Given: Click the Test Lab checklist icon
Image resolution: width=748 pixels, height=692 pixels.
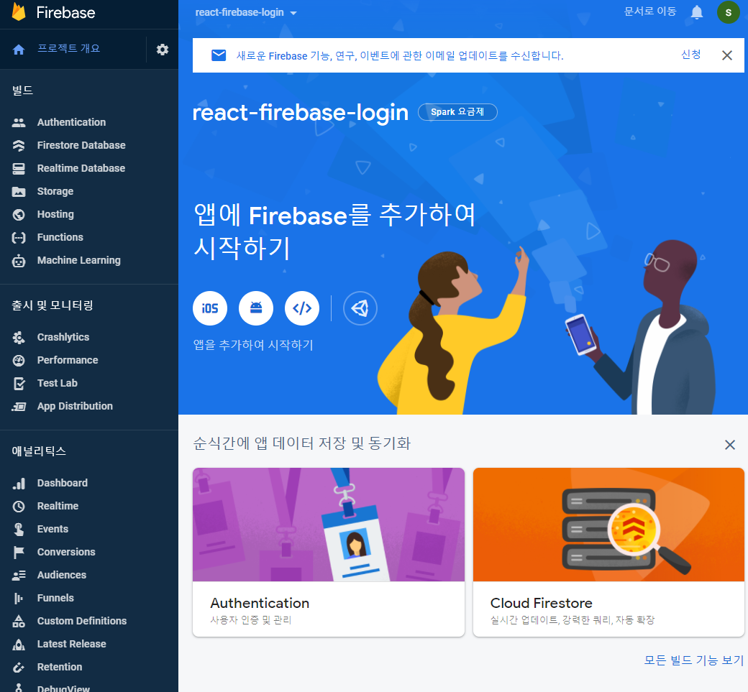Looking at the screenshot, I should click(x=19, y=383).
